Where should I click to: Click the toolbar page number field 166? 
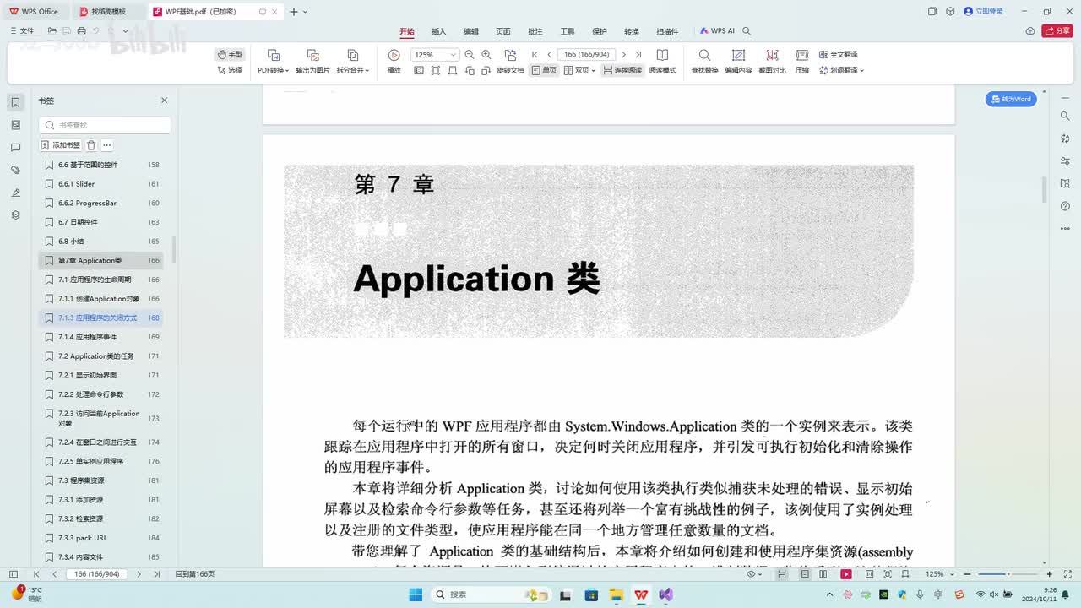click(586, 55)
